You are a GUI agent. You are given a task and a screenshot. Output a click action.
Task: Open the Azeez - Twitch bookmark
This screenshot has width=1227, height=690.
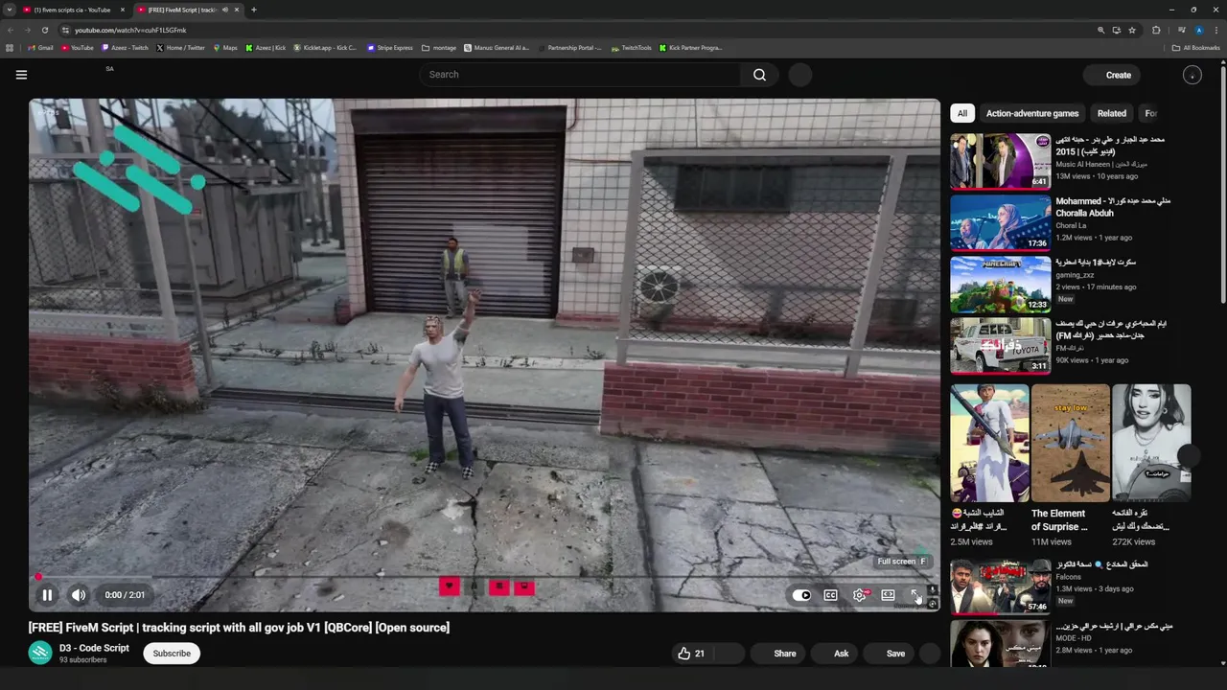[x=126, y=48]
